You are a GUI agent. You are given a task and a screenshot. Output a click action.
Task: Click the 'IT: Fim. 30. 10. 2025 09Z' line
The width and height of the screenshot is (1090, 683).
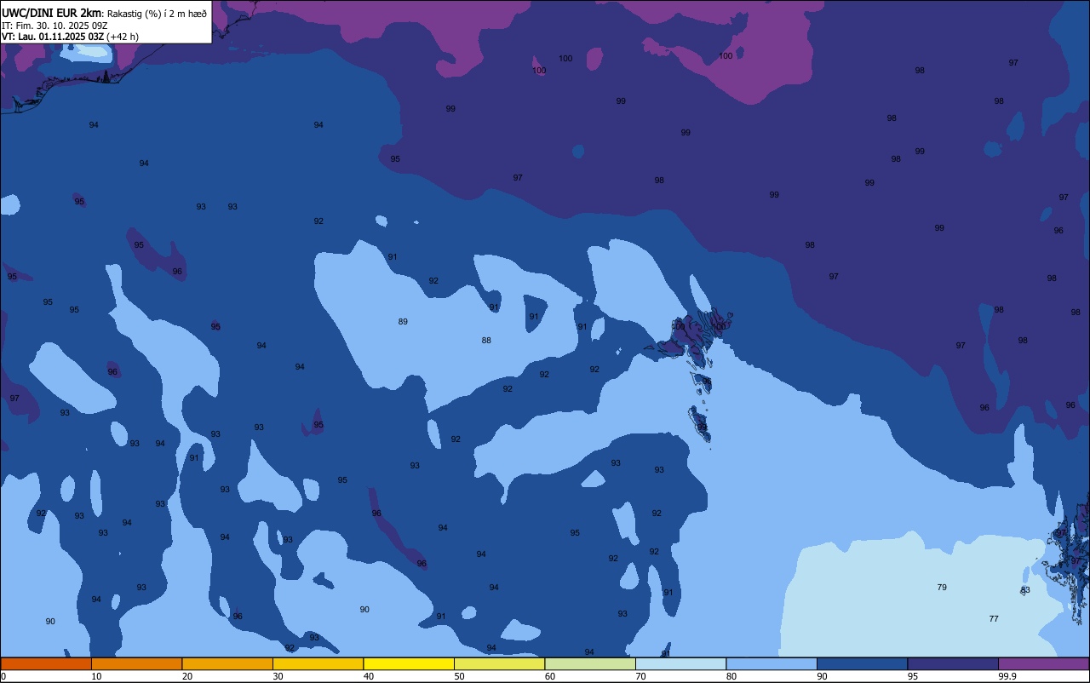coord(54,26)
